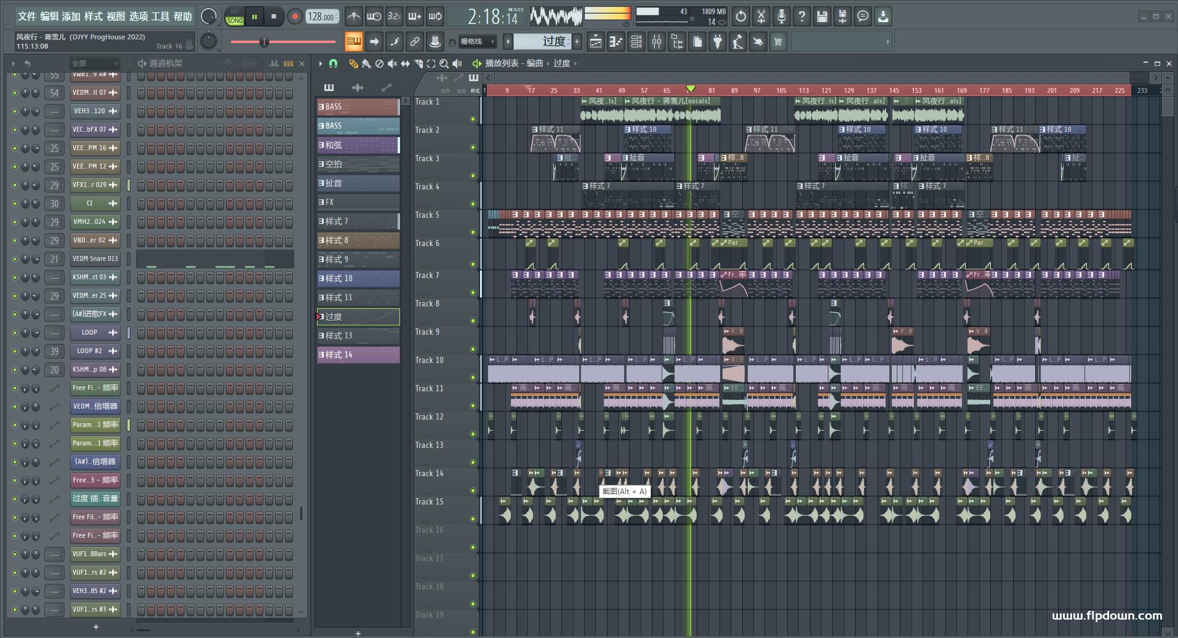Mute Track 14 with its green dot
This screenshot has height=638, width=1178.
pos(473,491)
